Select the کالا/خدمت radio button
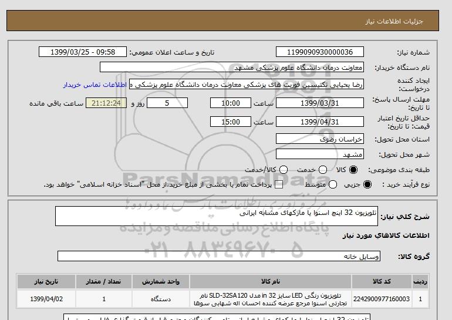The image size is (452, 320). coord(284,170)
